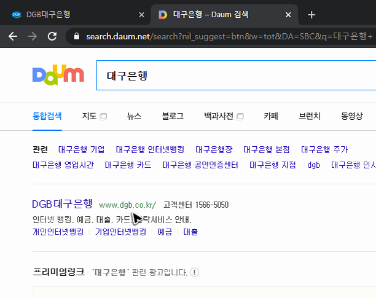Image resolution: width=376 pixels, height=298 pixels.
Task: Open a new tab with plus icon
Action: pos(311,15)
